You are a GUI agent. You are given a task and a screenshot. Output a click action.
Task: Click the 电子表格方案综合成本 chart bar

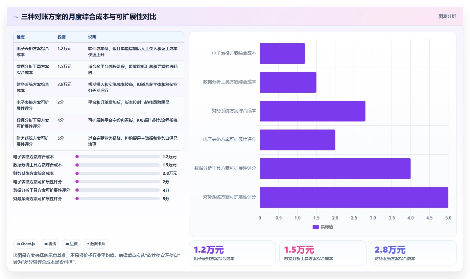(x=282, y=53)
